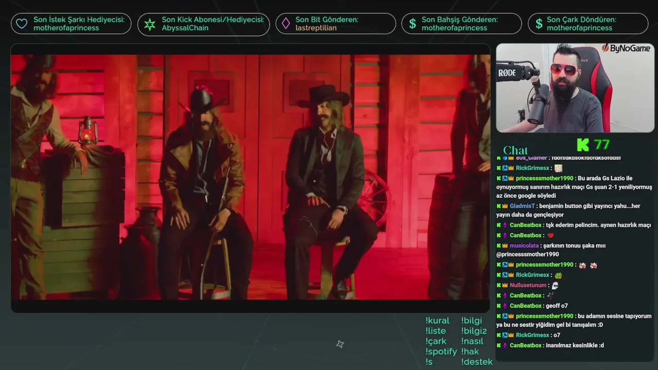Viewport: 658px width, 370px height.
Task: Click the RickGrimesx username on the 'o7' message
Action: click(x=533, y=335)
